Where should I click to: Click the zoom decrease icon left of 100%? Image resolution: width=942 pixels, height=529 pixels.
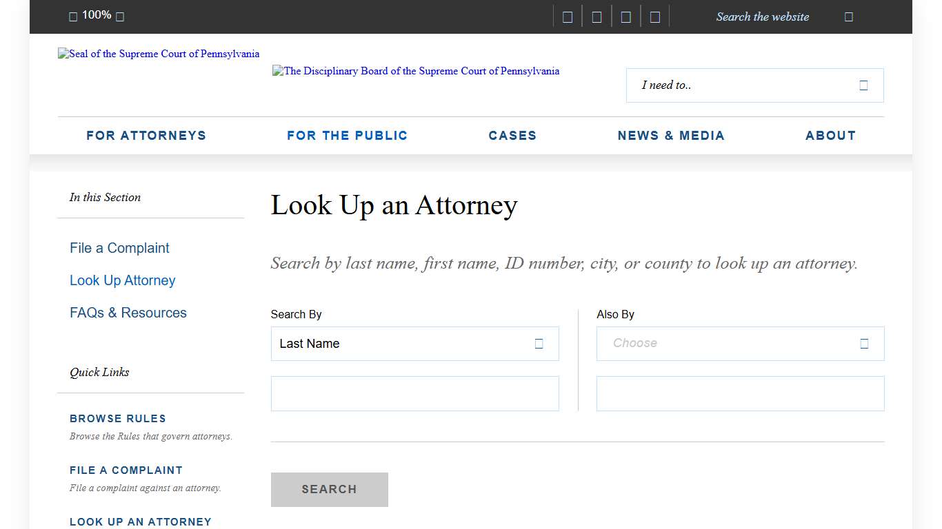72,16
